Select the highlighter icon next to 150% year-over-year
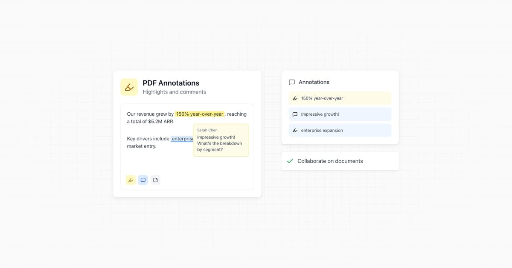Viewport: 512px width, 268px height. [x=295, y=98]
